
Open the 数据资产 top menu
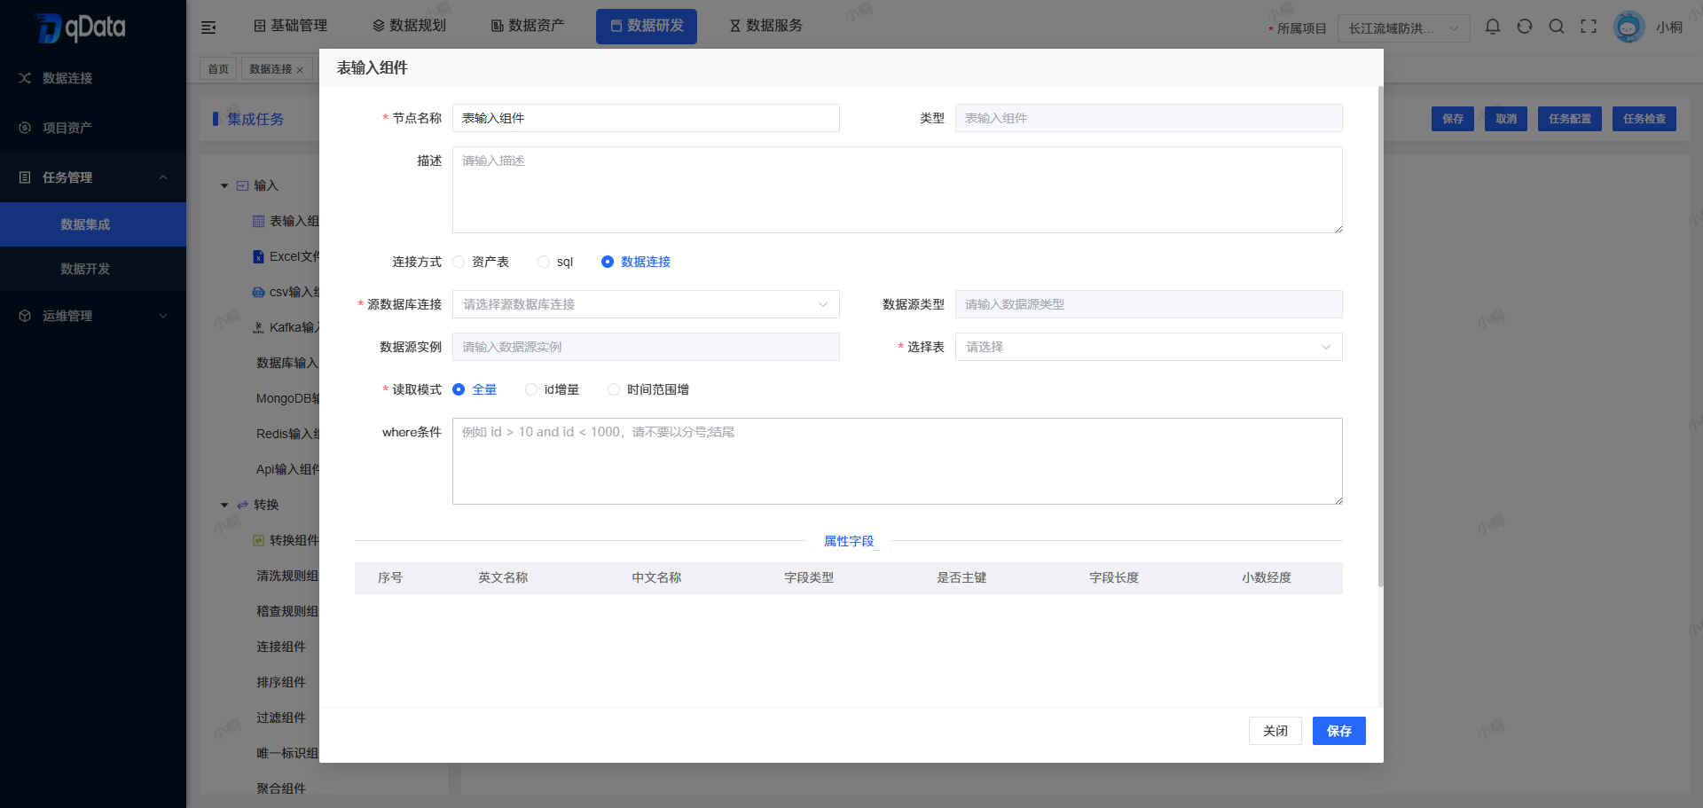528,26
